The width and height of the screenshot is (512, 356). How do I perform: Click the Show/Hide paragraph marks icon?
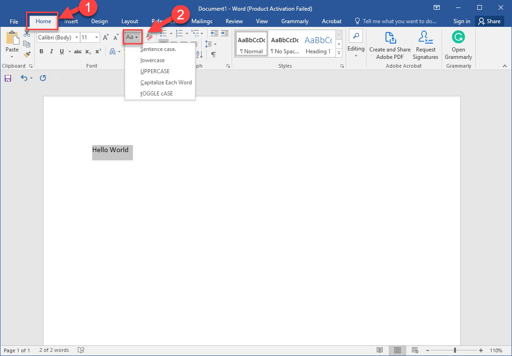[213, 55]
